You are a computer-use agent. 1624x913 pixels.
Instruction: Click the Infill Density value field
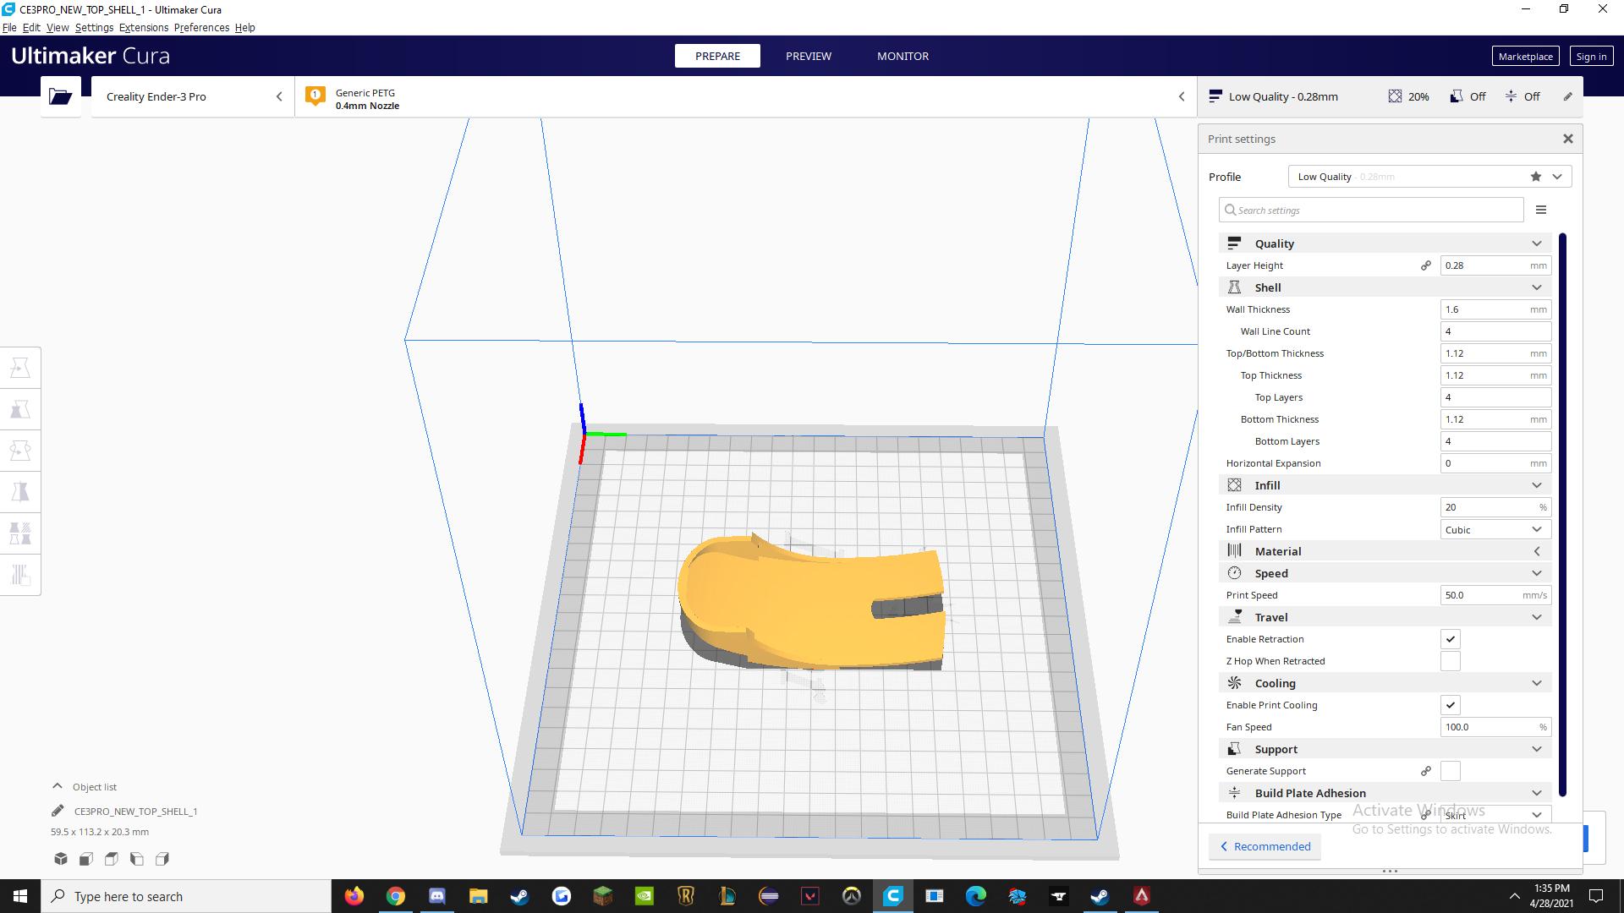pyautogui.click(x=1495, y=507)
